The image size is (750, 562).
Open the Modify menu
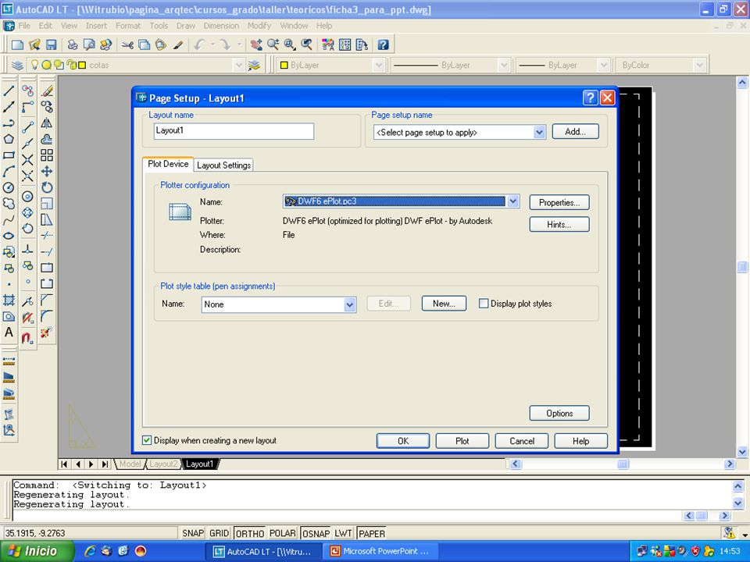click(259, 26)
